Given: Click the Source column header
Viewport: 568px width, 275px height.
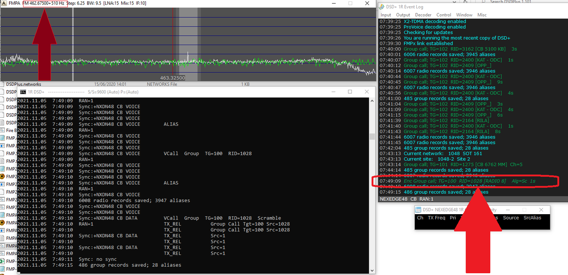Looking at the screenshot, I should click(511, 218).
